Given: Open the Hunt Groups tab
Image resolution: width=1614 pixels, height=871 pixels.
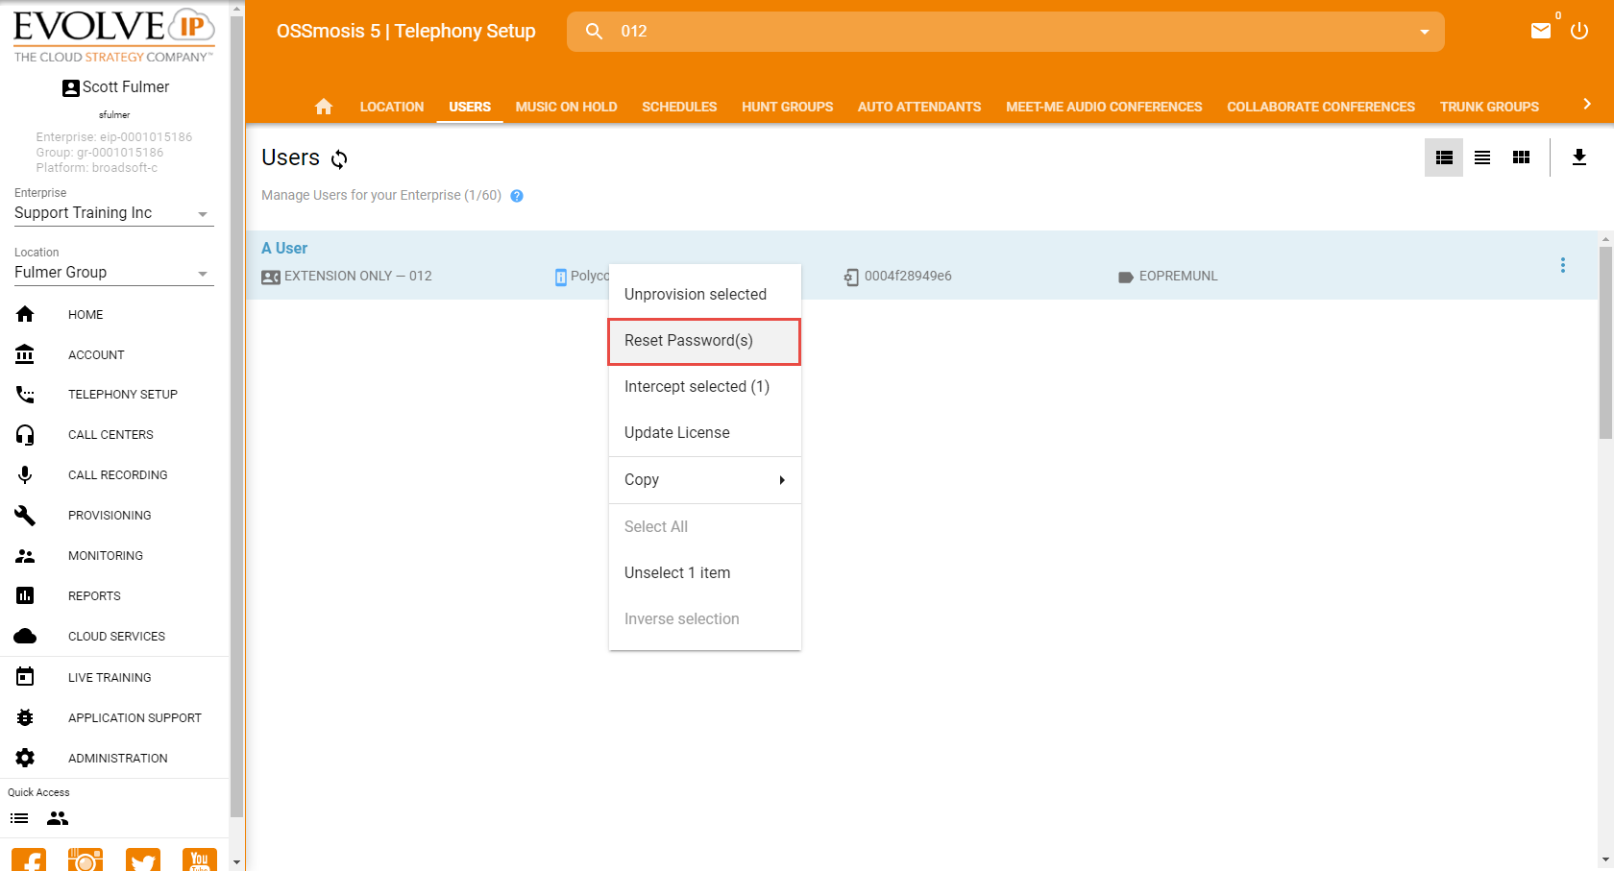Looking at the screenshot, I should tap(787, 107).
